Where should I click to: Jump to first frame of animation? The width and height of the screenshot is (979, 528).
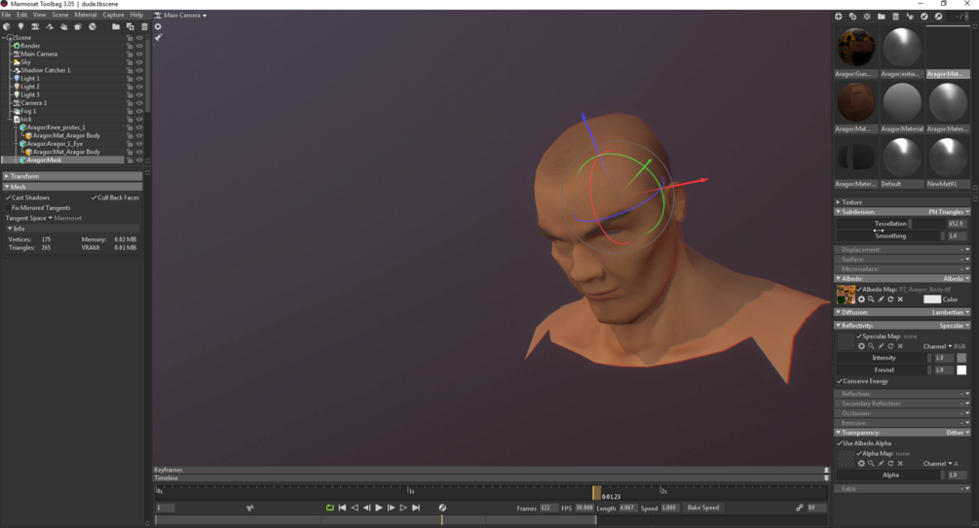pyautogui.click(x=342, y=508)
